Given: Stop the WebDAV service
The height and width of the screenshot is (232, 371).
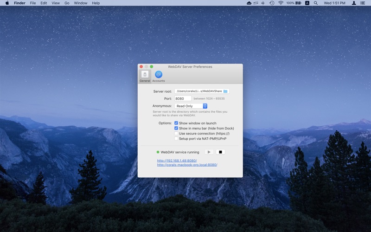Looking at the screenshot, I should pyautogui.click(x=221, y=152).
